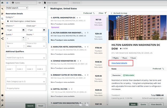Open the Check out calendar picker

44,30
